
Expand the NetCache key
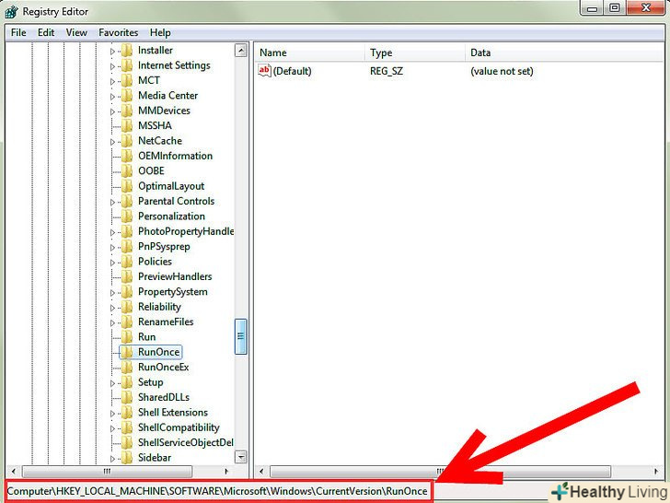(x=113, y=142)
